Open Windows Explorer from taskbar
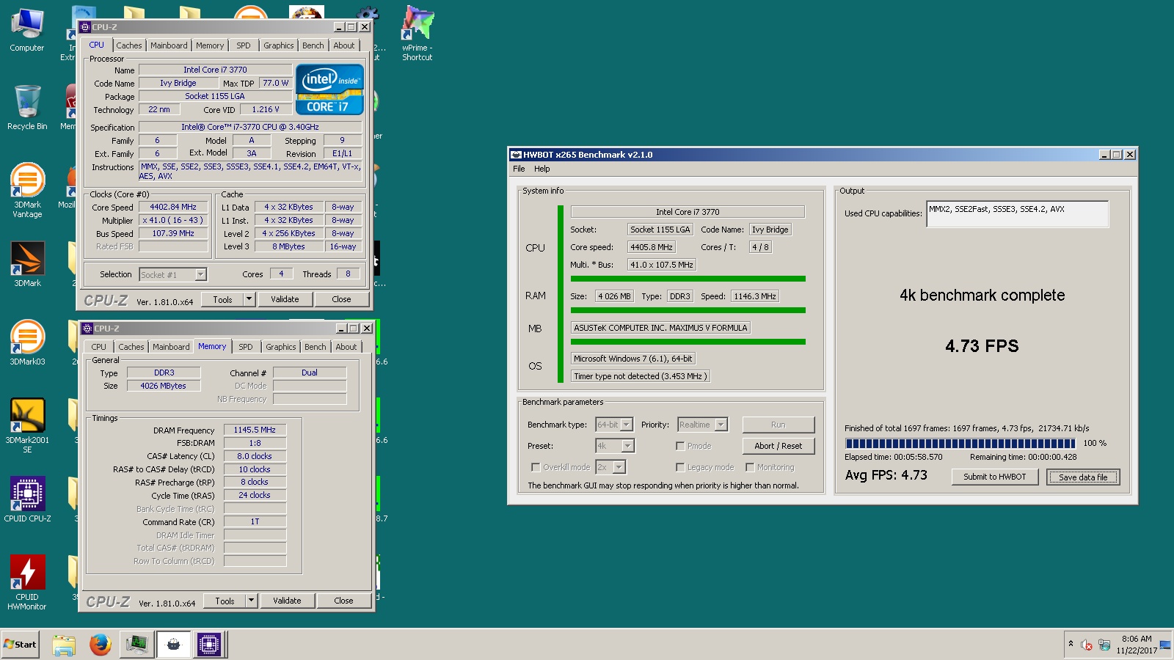 64,645
